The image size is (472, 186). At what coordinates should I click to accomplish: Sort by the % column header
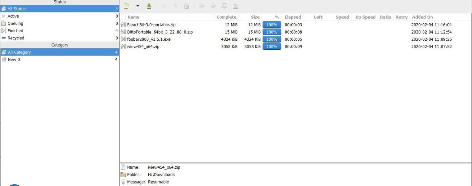[x=272, y=17]
